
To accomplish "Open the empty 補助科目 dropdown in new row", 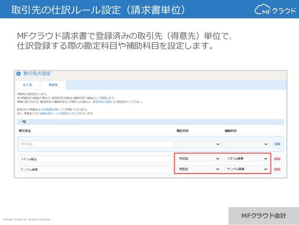I will tap(247, 144).
